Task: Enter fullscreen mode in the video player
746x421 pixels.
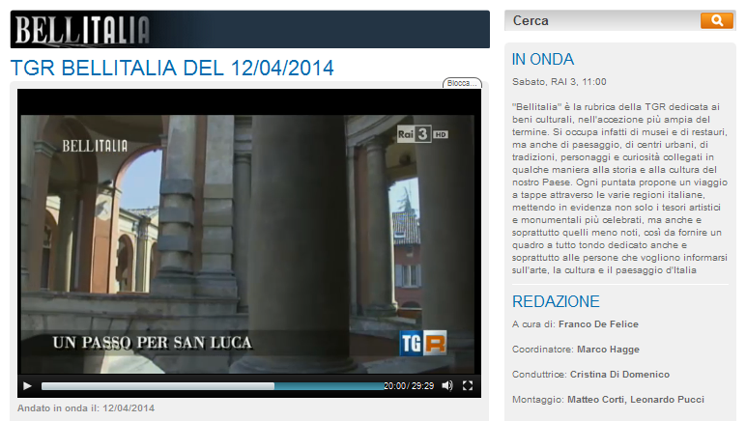Action: pos(468,386)
